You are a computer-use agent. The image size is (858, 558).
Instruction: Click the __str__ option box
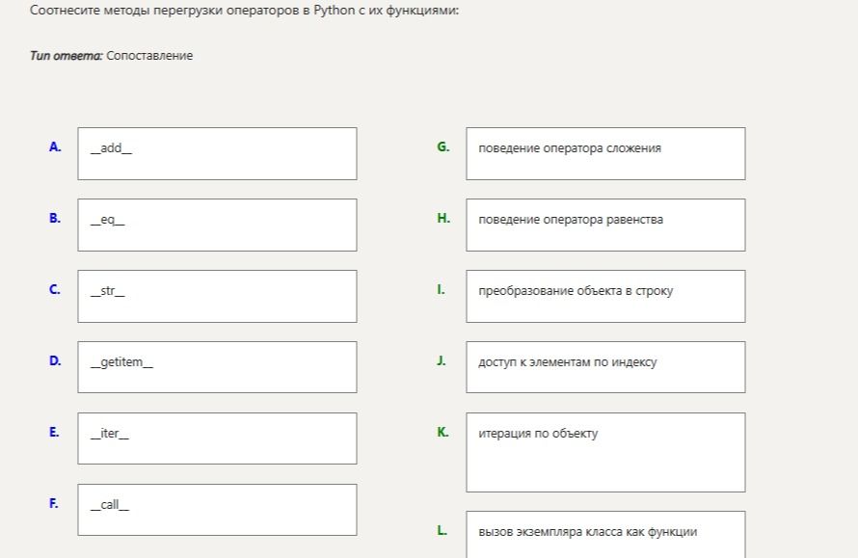pyautogui.click(x=217, y=296)
